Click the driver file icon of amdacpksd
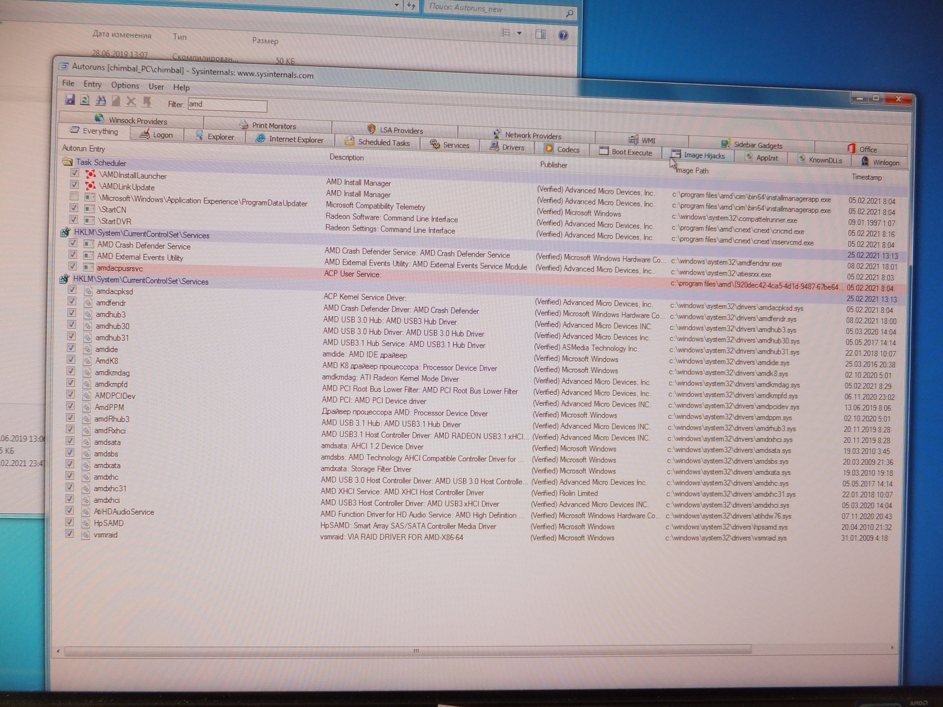The image size is (943, 707). click(87, 290)
